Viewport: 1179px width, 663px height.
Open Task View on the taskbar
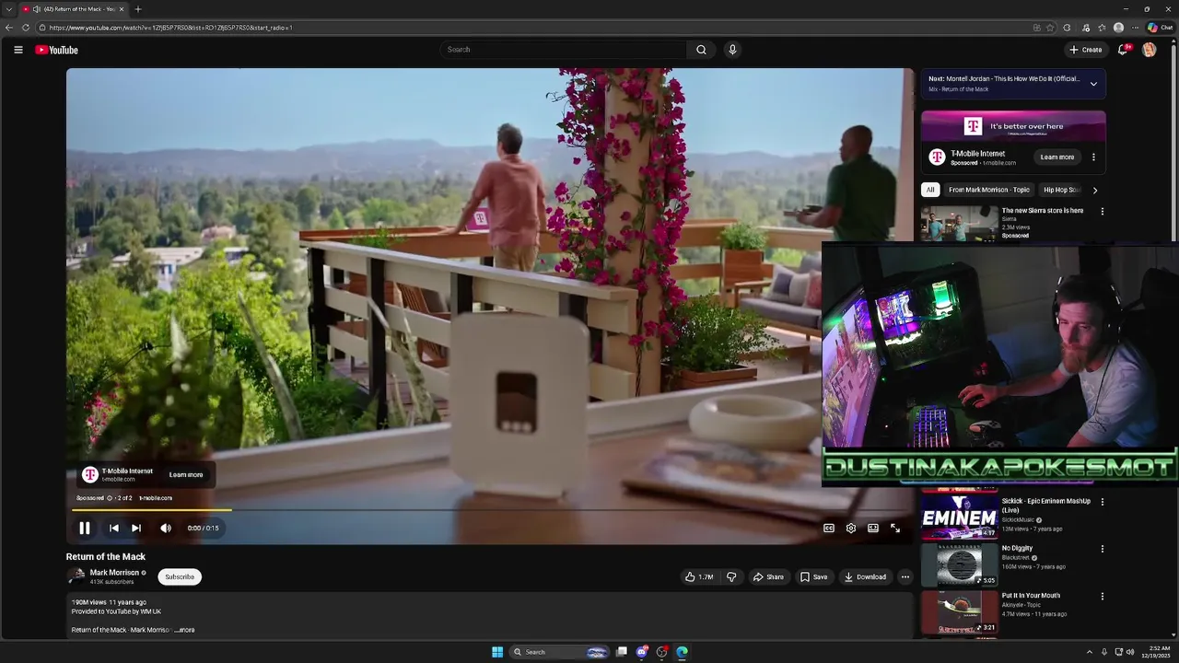pyautogui.click(x=622, y=652)
